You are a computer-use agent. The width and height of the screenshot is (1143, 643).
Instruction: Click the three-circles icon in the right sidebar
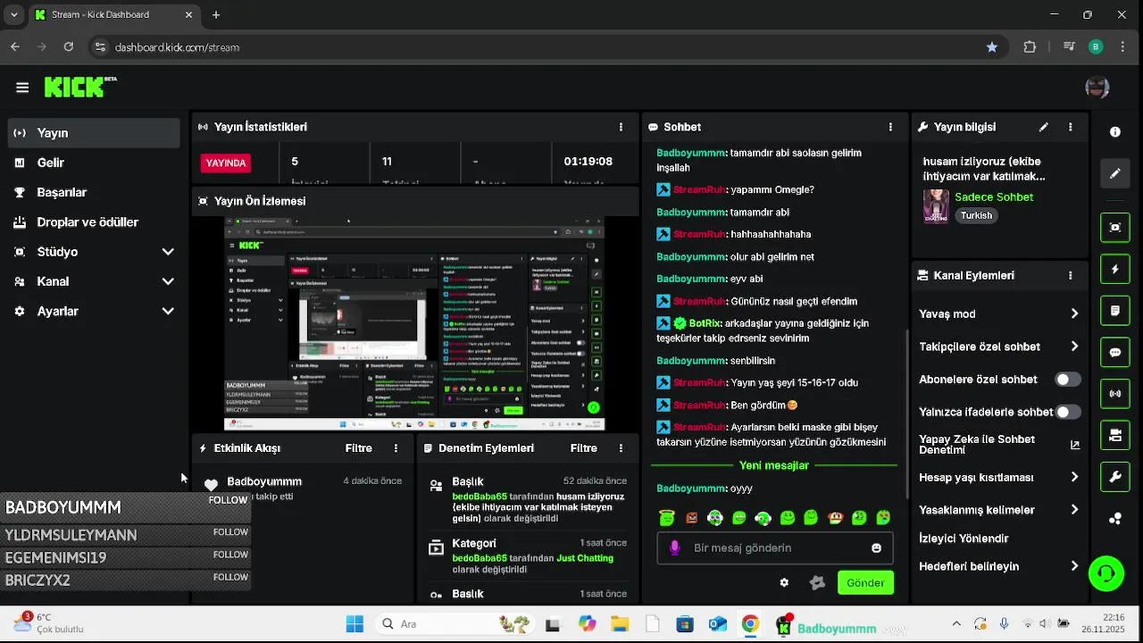click(x=1115, y=519)
